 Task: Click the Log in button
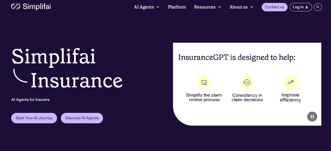tap(301, 7)
